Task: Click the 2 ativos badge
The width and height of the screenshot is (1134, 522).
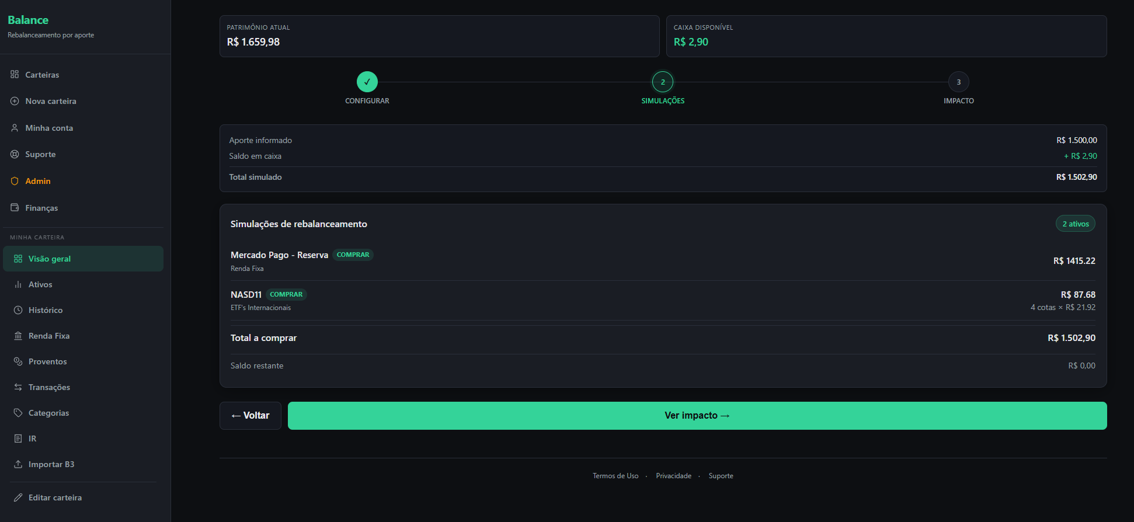Action: click(1075, 224)
